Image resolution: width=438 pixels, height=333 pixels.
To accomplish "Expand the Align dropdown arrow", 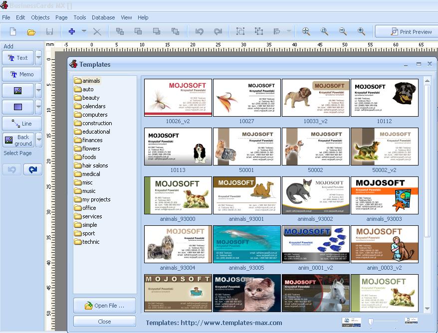I will click(289, 31).
